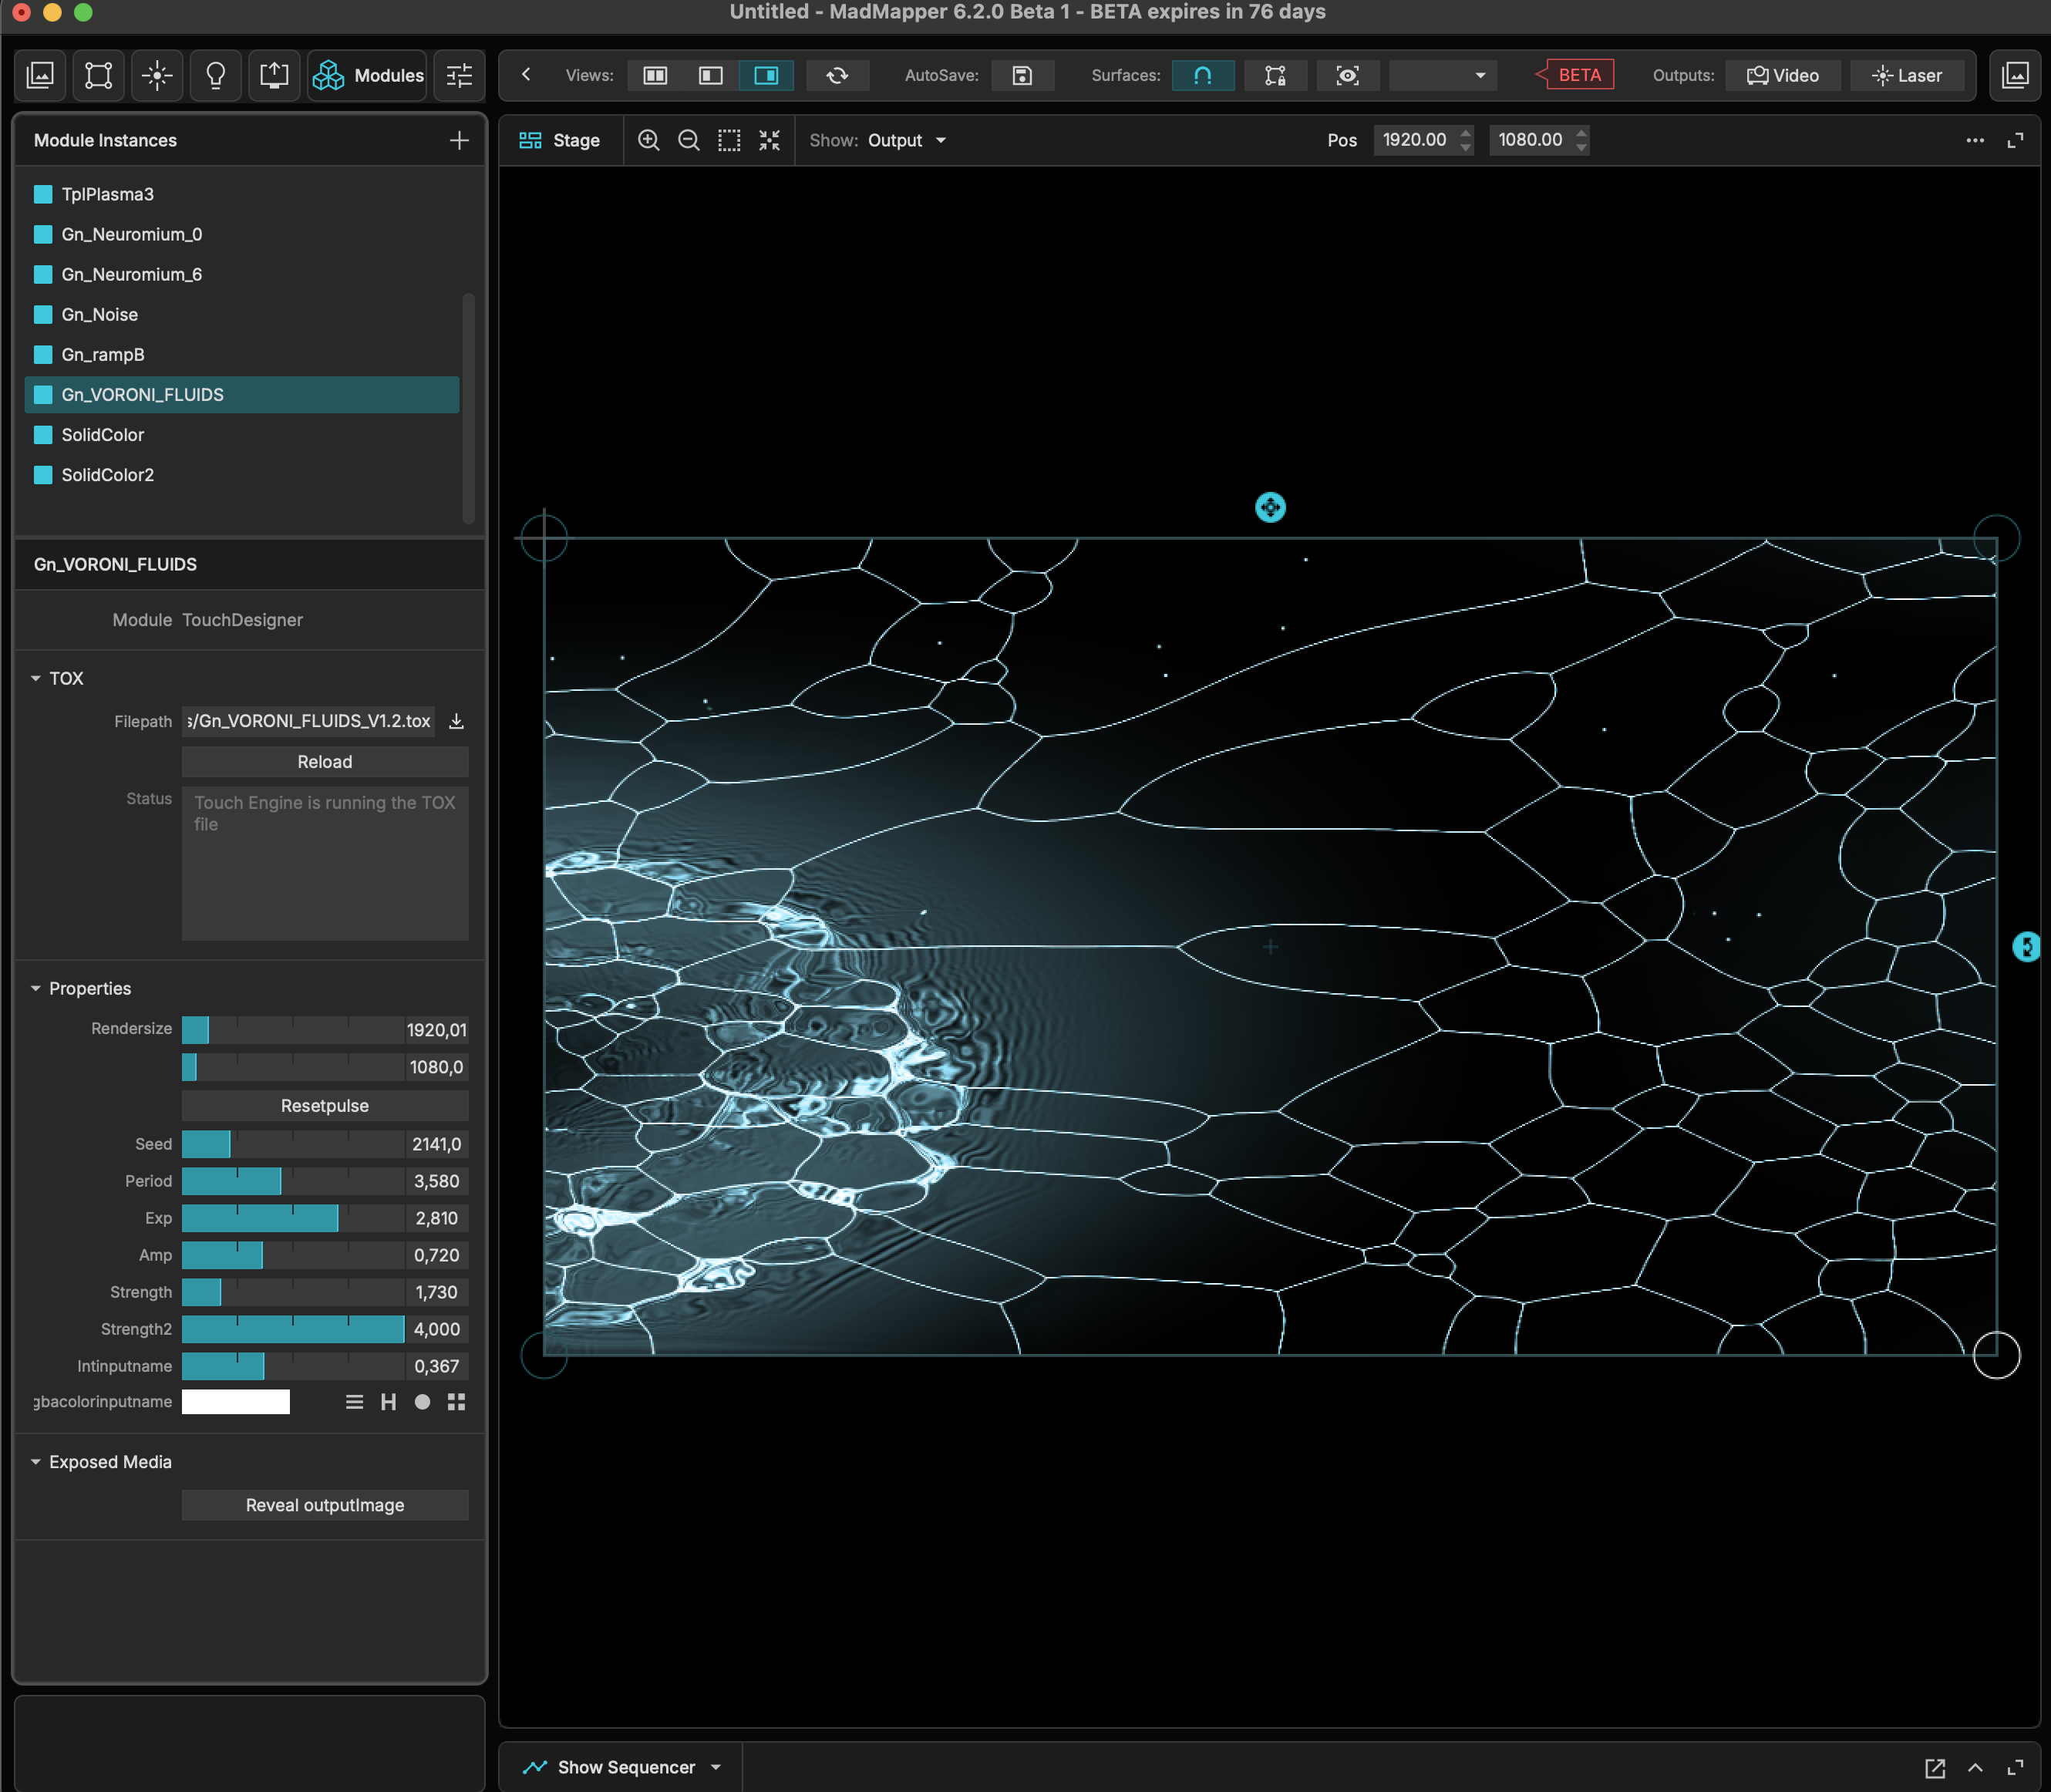2051x1792 pixels.
Task: Open the export/output screen icon tab
Action: tap(274, 75)
